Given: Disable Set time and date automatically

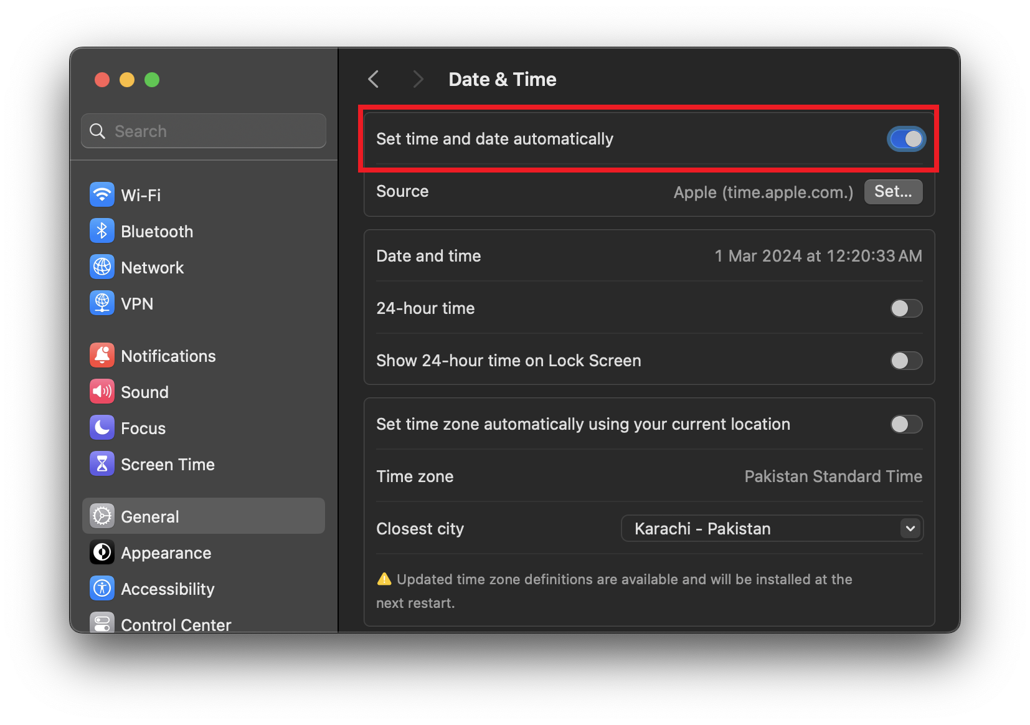Looking at the screenshot, I should (x=906, y=139).
